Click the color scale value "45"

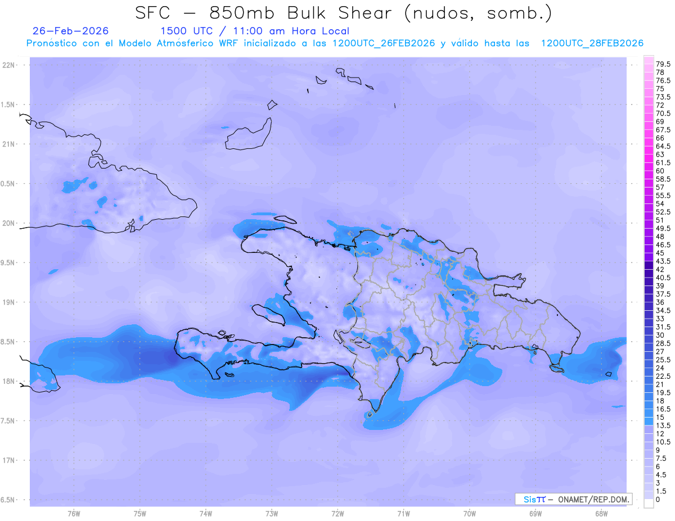pyautogui.click(x=660, y=253)
